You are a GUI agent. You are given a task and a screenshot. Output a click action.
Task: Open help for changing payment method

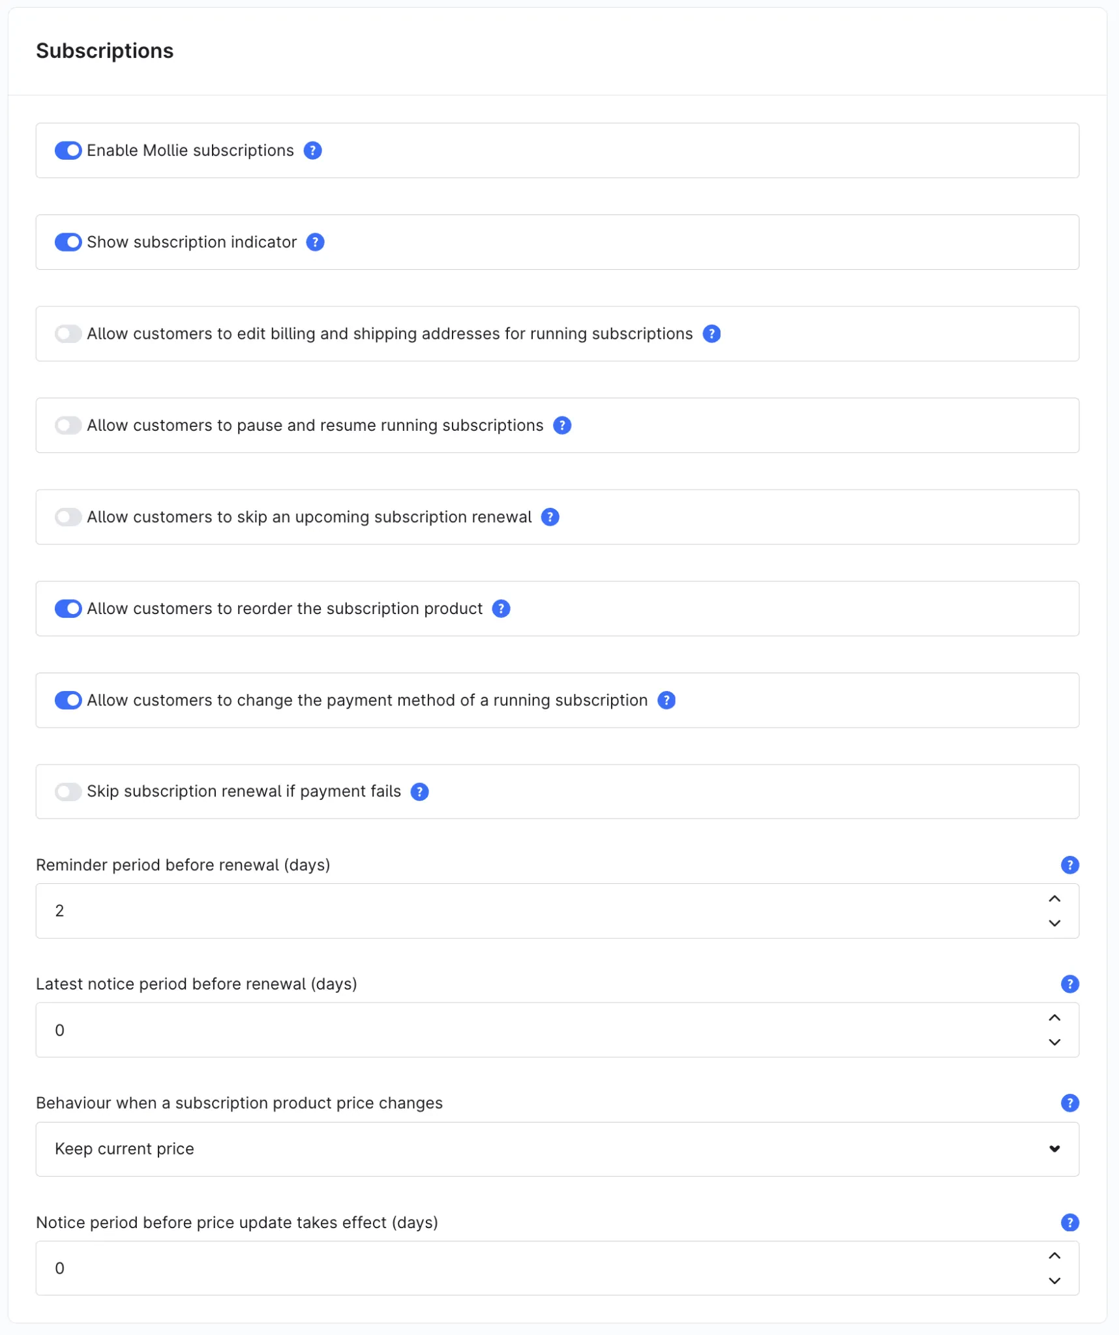pos(666,700)
